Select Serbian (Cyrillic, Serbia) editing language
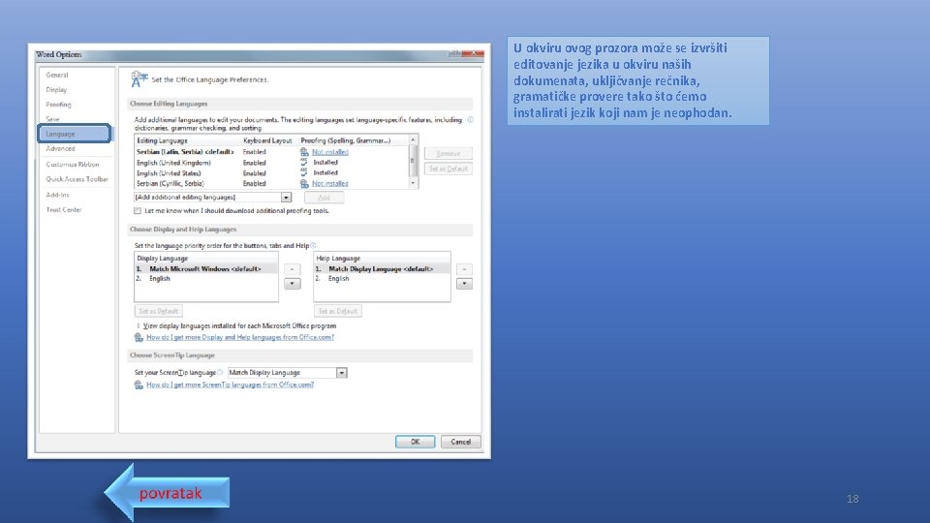This screenshot has height=523, width=930. 271,184
